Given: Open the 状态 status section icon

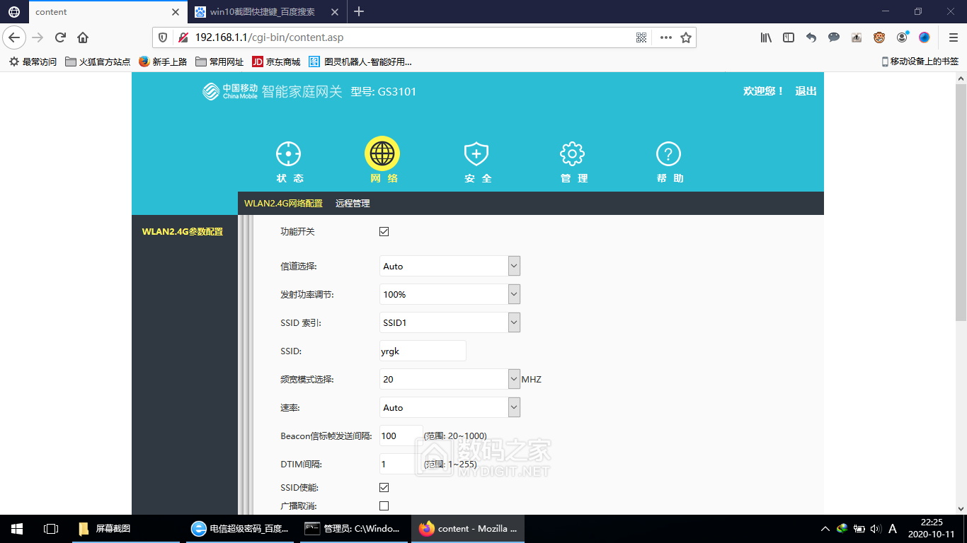Looking at the screenshot, I should click(289, 154).
